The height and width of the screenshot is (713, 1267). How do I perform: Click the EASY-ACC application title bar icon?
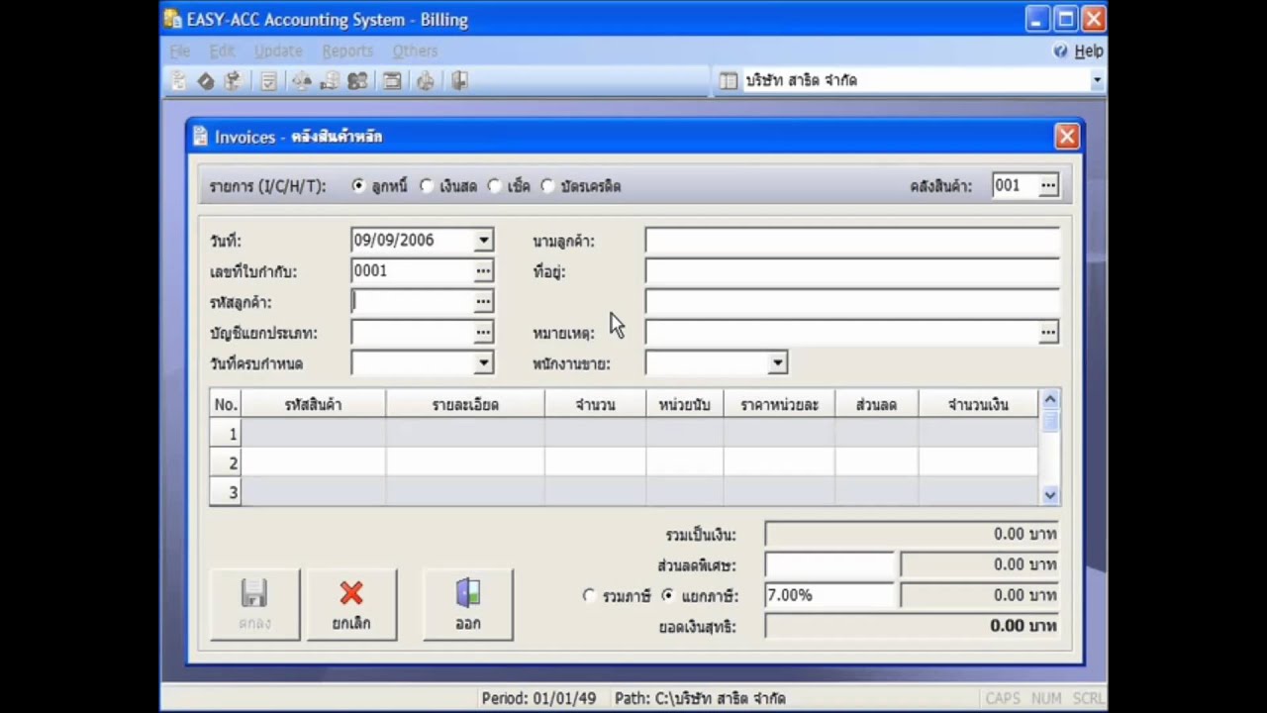[173, 19]
